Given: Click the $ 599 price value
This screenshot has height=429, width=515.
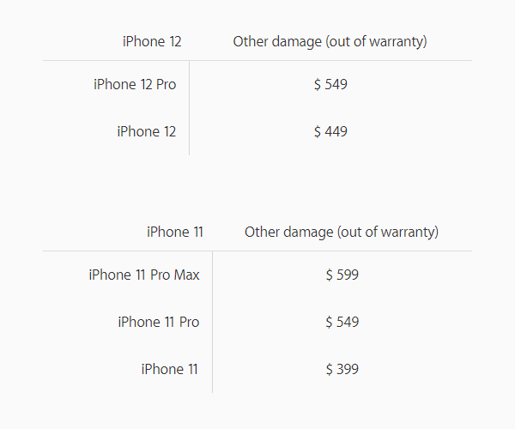Looking at the screenshot, I should (x=342, y=275).
